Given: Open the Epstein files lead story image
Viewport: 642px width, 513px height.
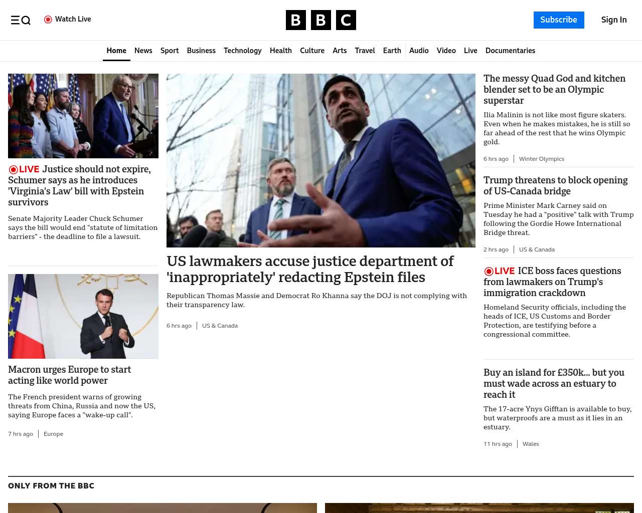Looking at the screenshot, I should click(321, 160).
